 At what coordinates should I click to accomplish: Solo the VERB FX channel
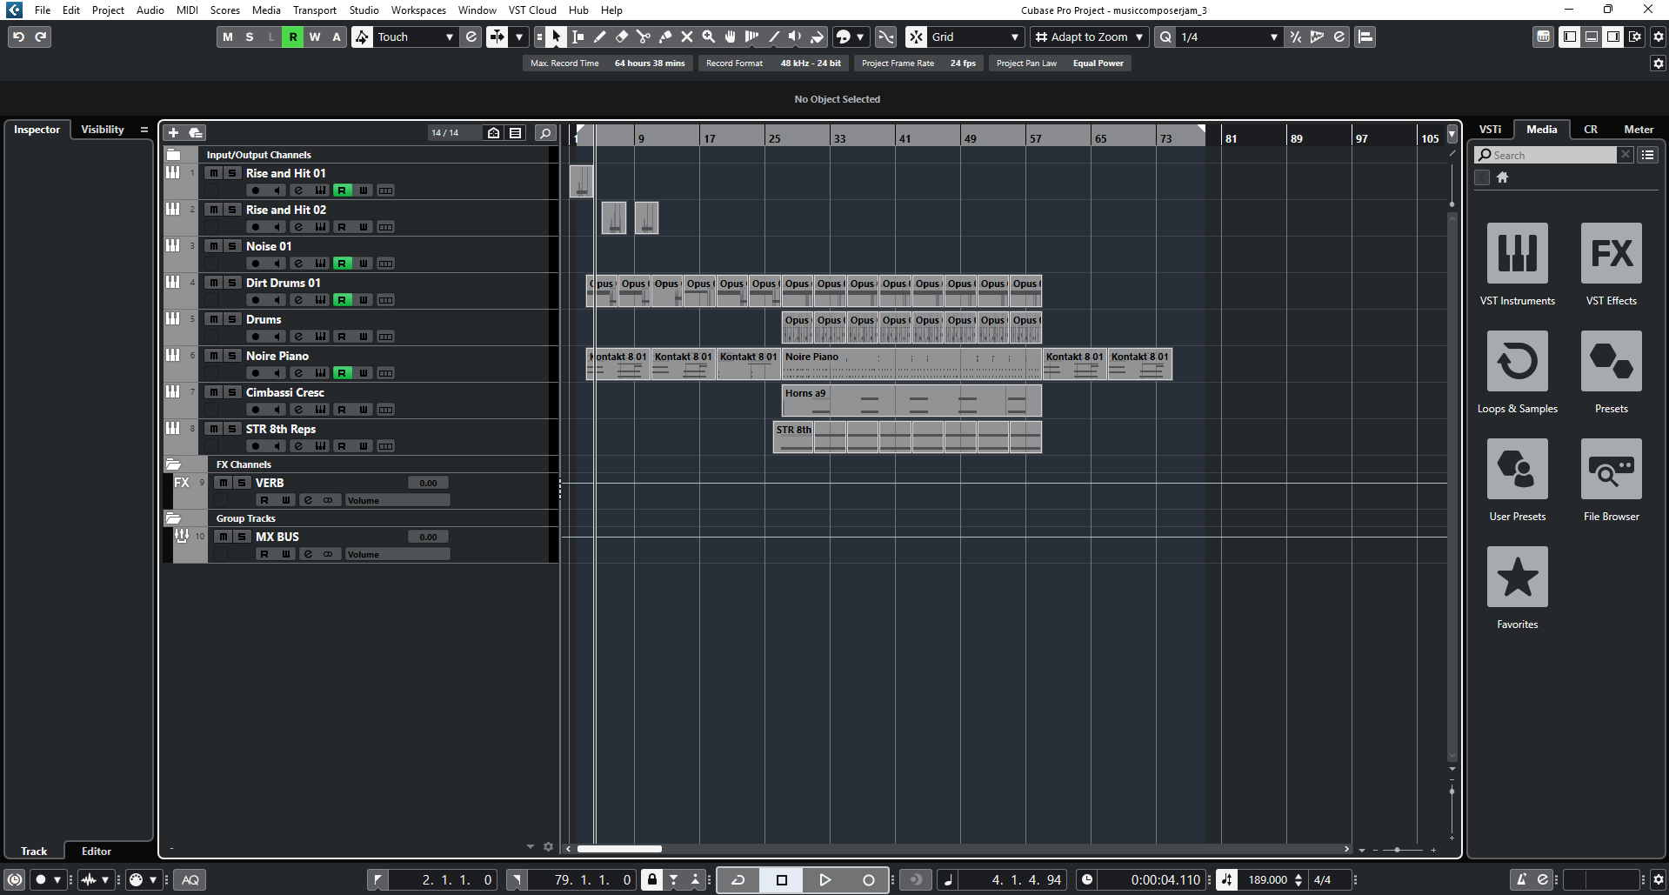[x=242, y=483]
